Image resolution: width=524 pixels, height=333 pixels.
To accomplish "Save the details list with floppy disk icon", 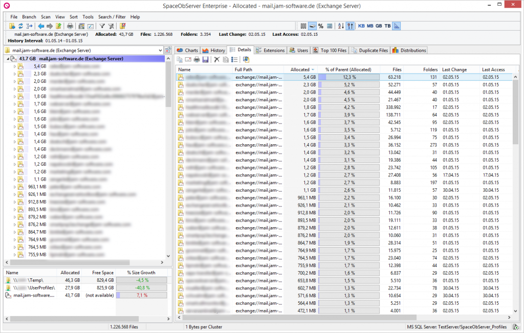I will pos(206,59).
